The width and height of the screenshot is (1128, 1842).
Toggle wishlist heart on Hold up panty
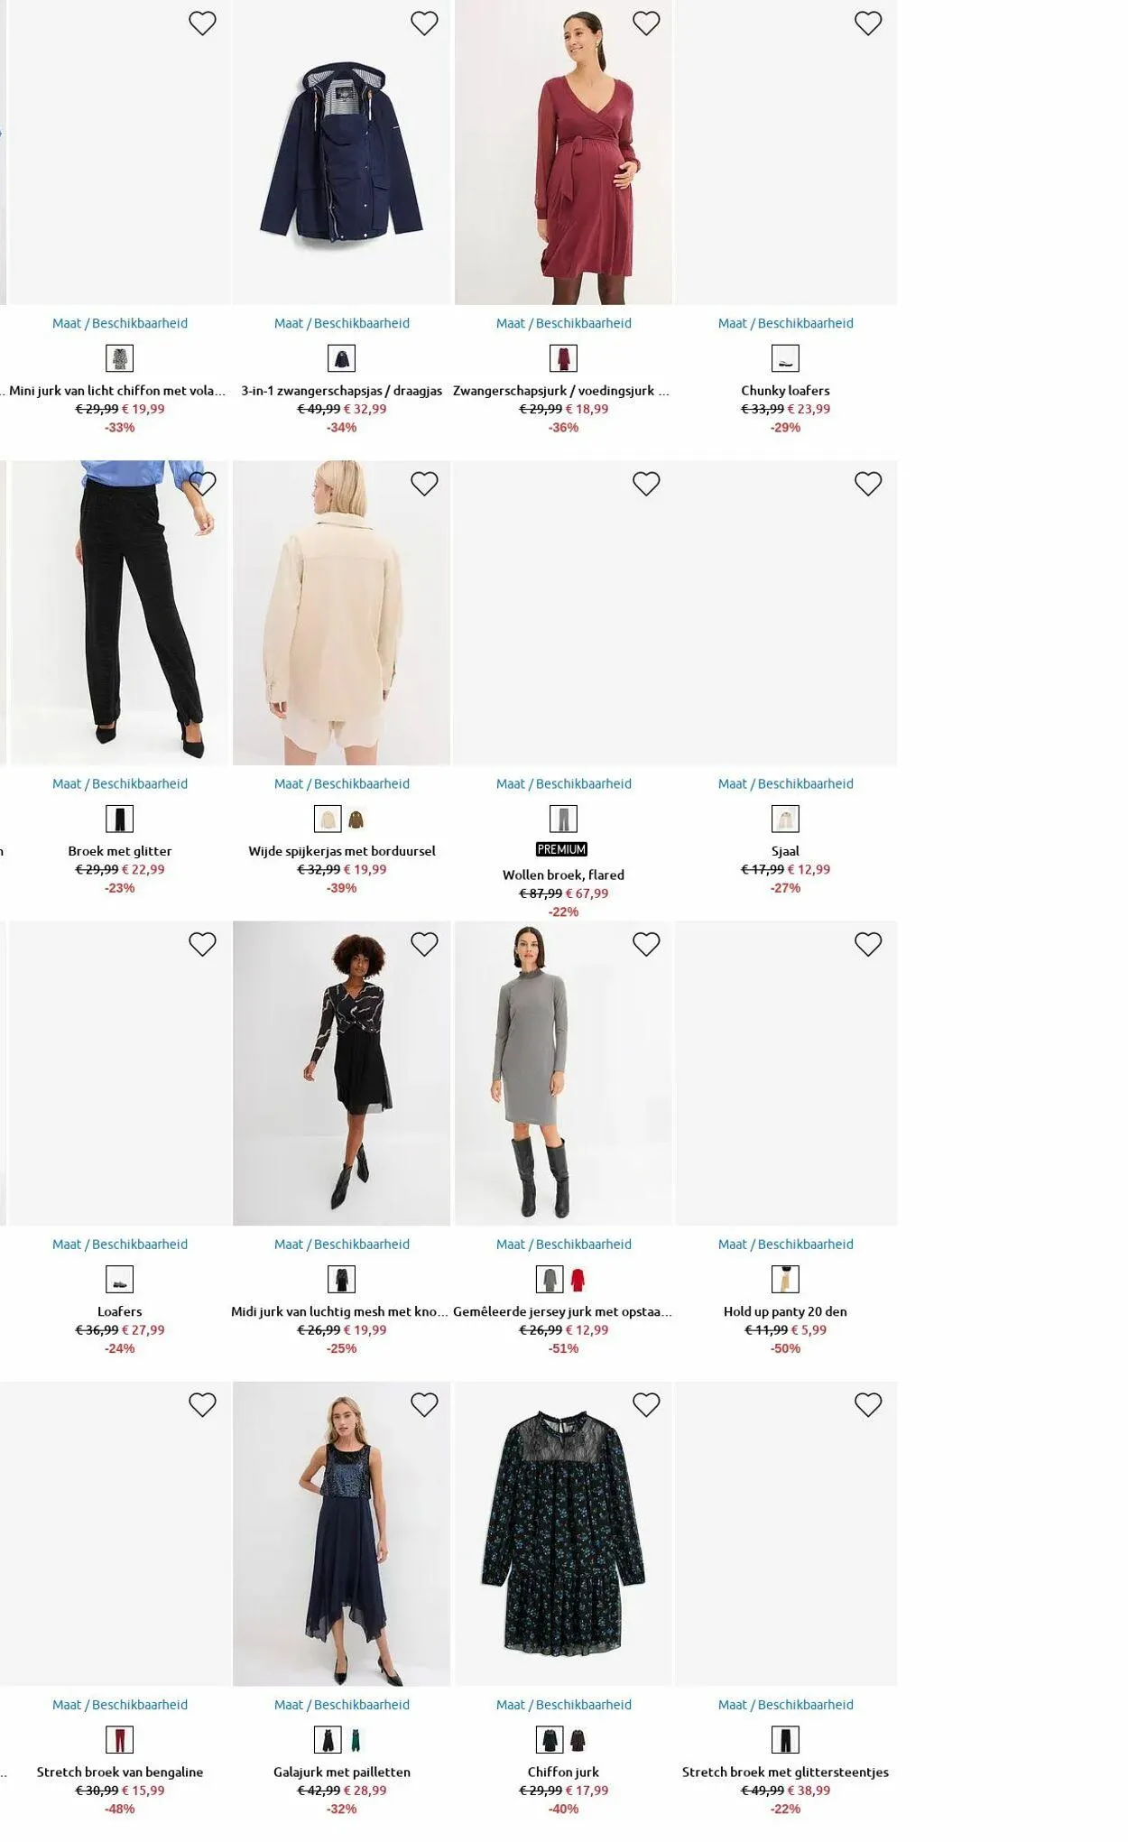coord(868,944)
